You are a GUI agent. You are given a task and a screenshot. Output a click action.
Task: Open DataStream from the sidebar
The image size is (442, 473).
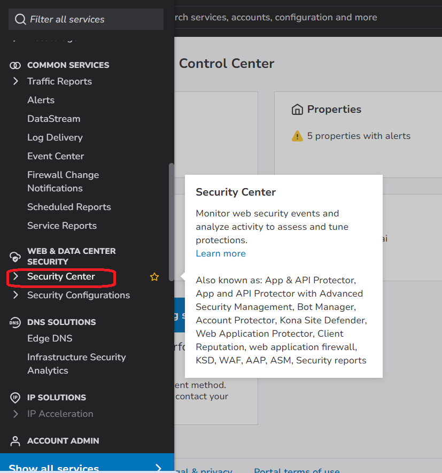(53, 119)
